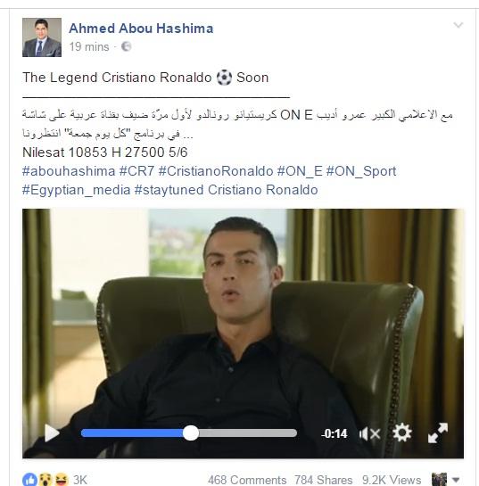Click the video progress slider handle

tap(191, 433)
